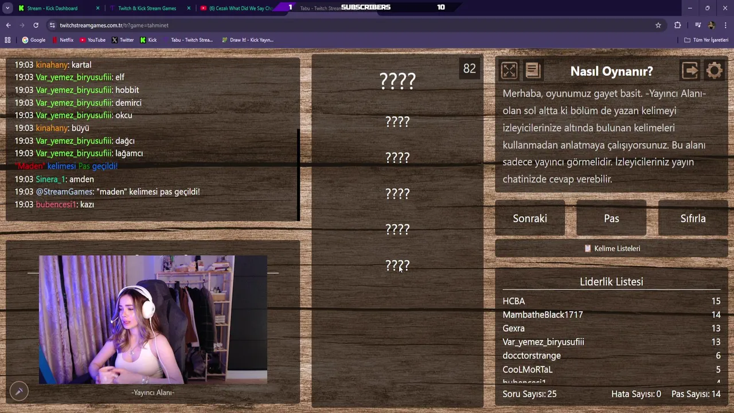Click HCBA in the leaderboard
The height and width of the screenshot is (413, 734).
[x=514, y=301]
